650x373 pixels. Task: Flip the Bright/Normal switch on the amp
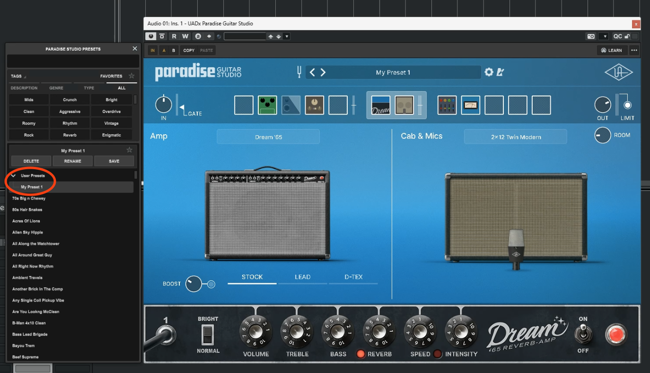(208, 335)
